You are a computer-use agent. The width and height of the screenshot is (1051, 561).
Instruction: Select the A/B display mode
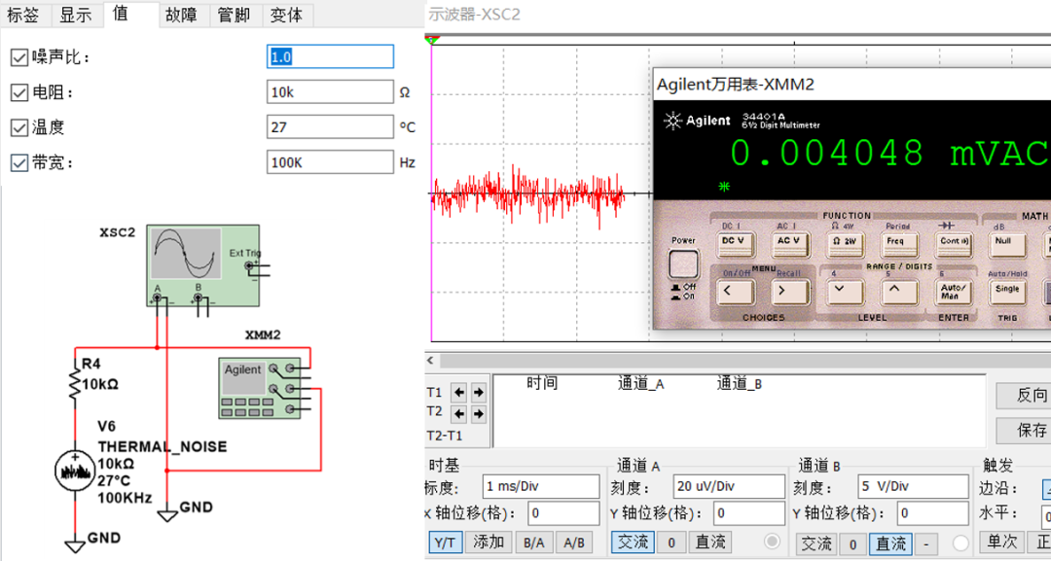click(x=574, y=543)
